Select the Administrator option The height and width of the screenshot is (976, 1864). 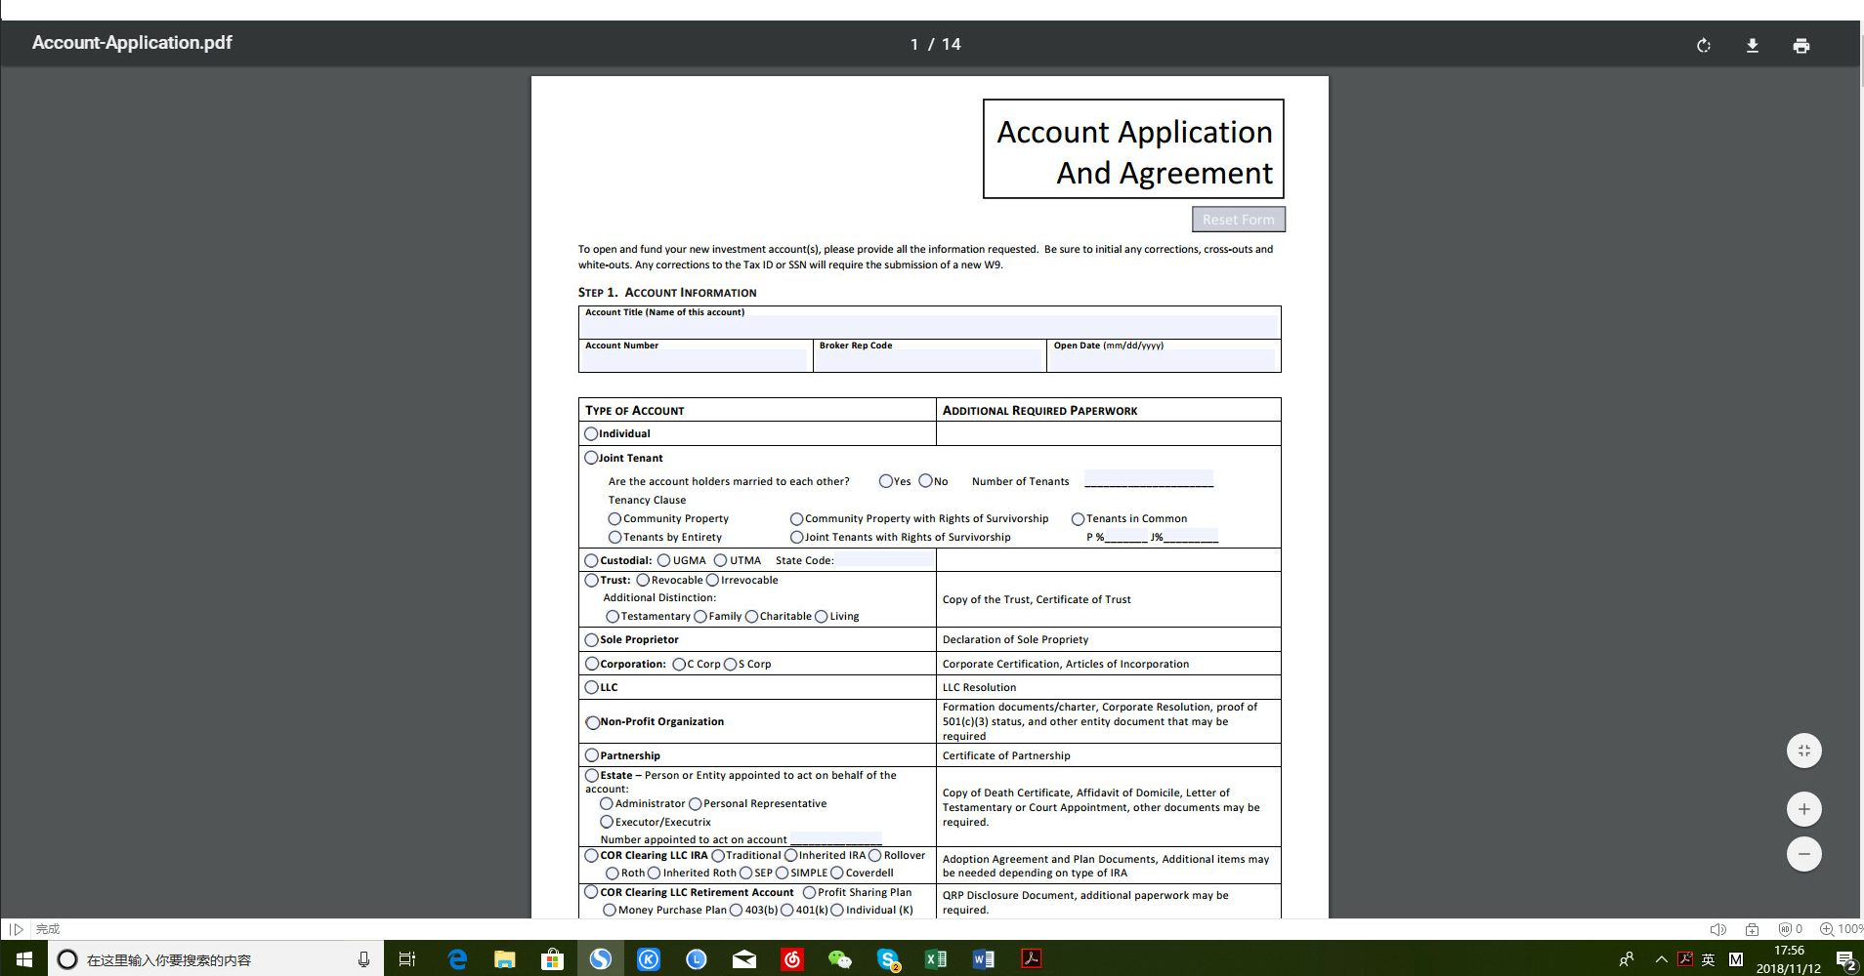click(x=607, y=804)
